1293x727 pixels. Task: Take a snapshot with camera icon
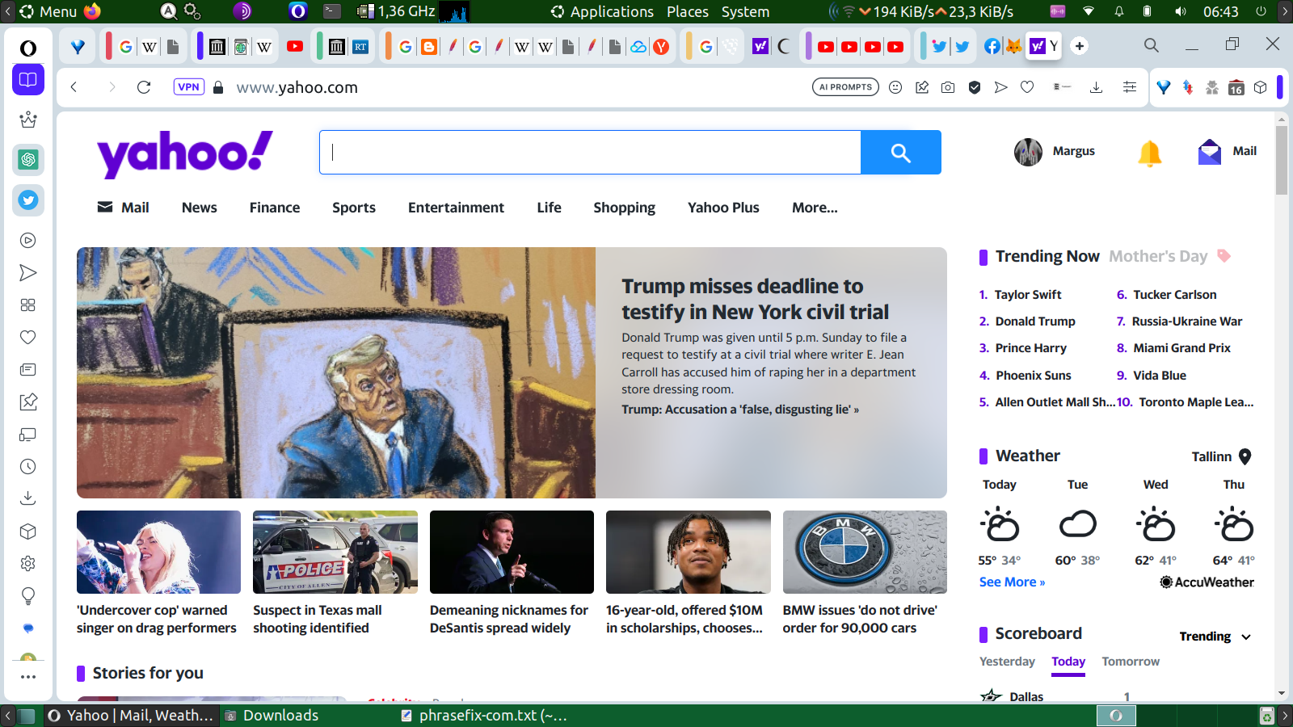click(x=948, y=87)
